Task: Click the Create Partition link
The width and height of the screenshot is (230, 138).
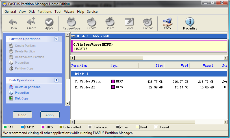Action: click(25, 46)
